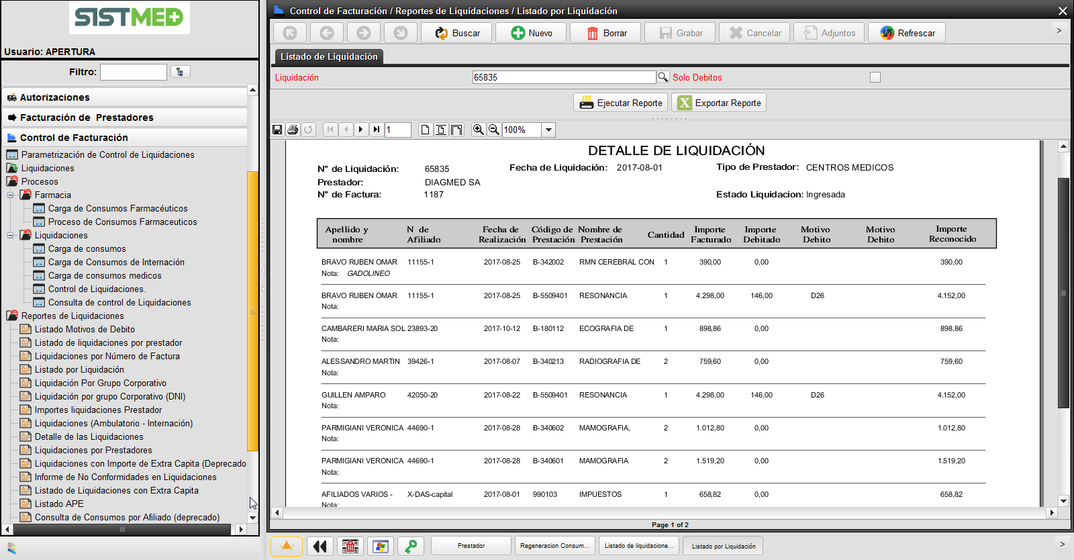
Task: Zoom out of the report
Action: 493,130
